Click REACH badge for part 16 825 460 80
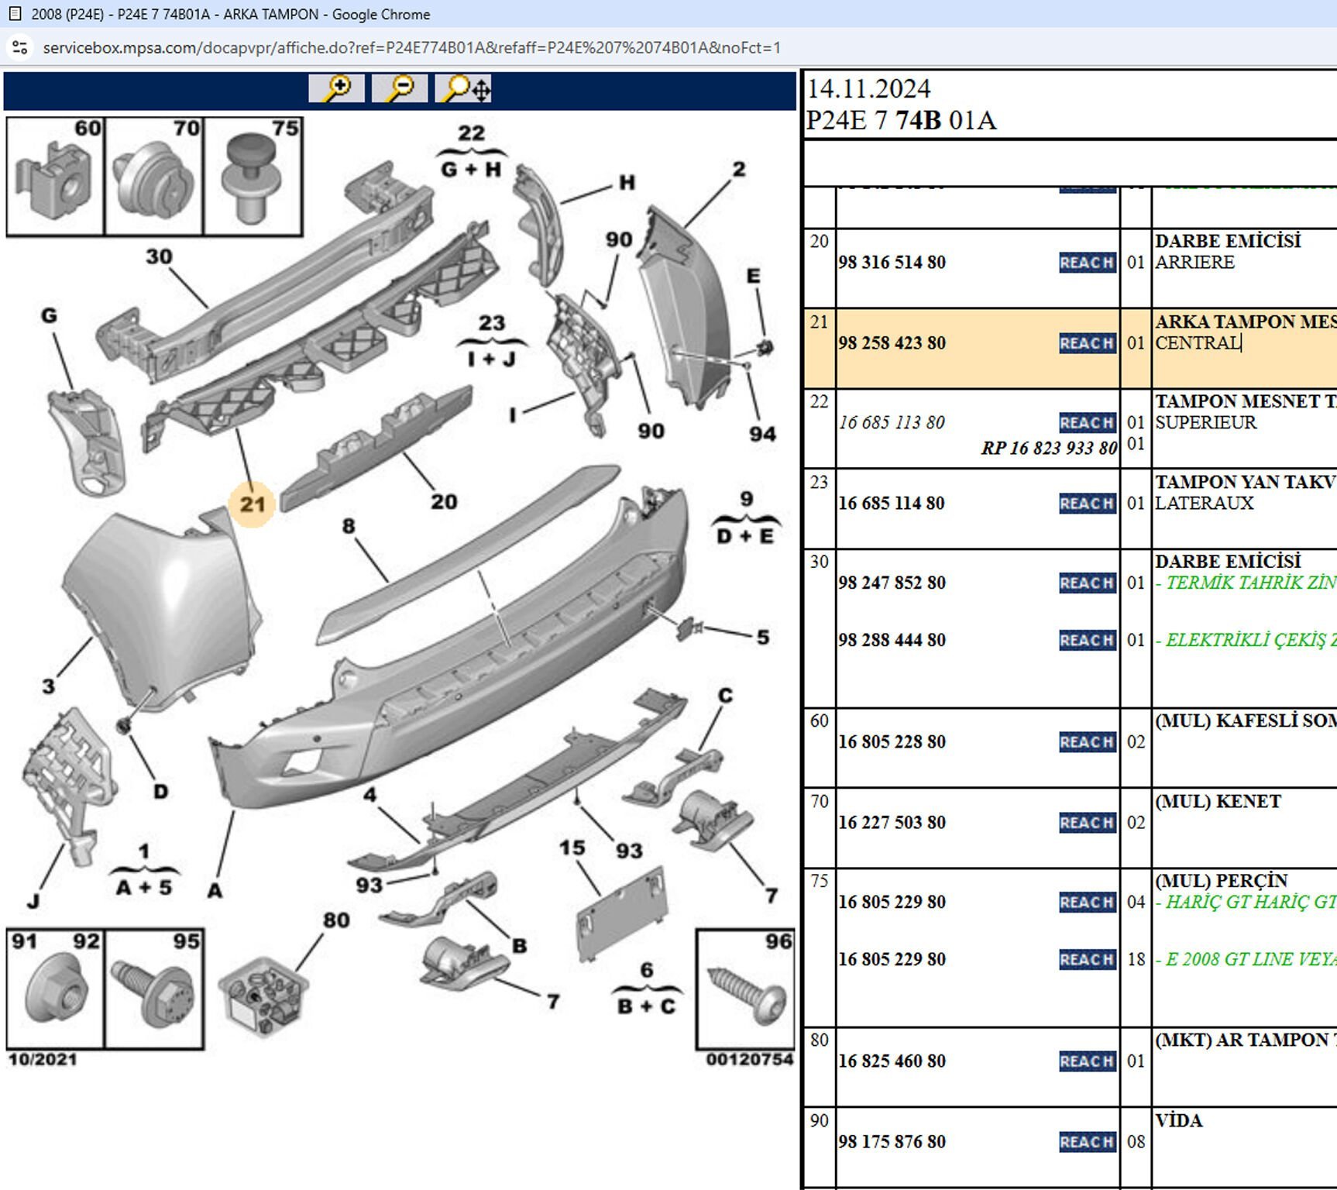This screenshot has width=1337, height=1190. (x=1086, y=1061)
